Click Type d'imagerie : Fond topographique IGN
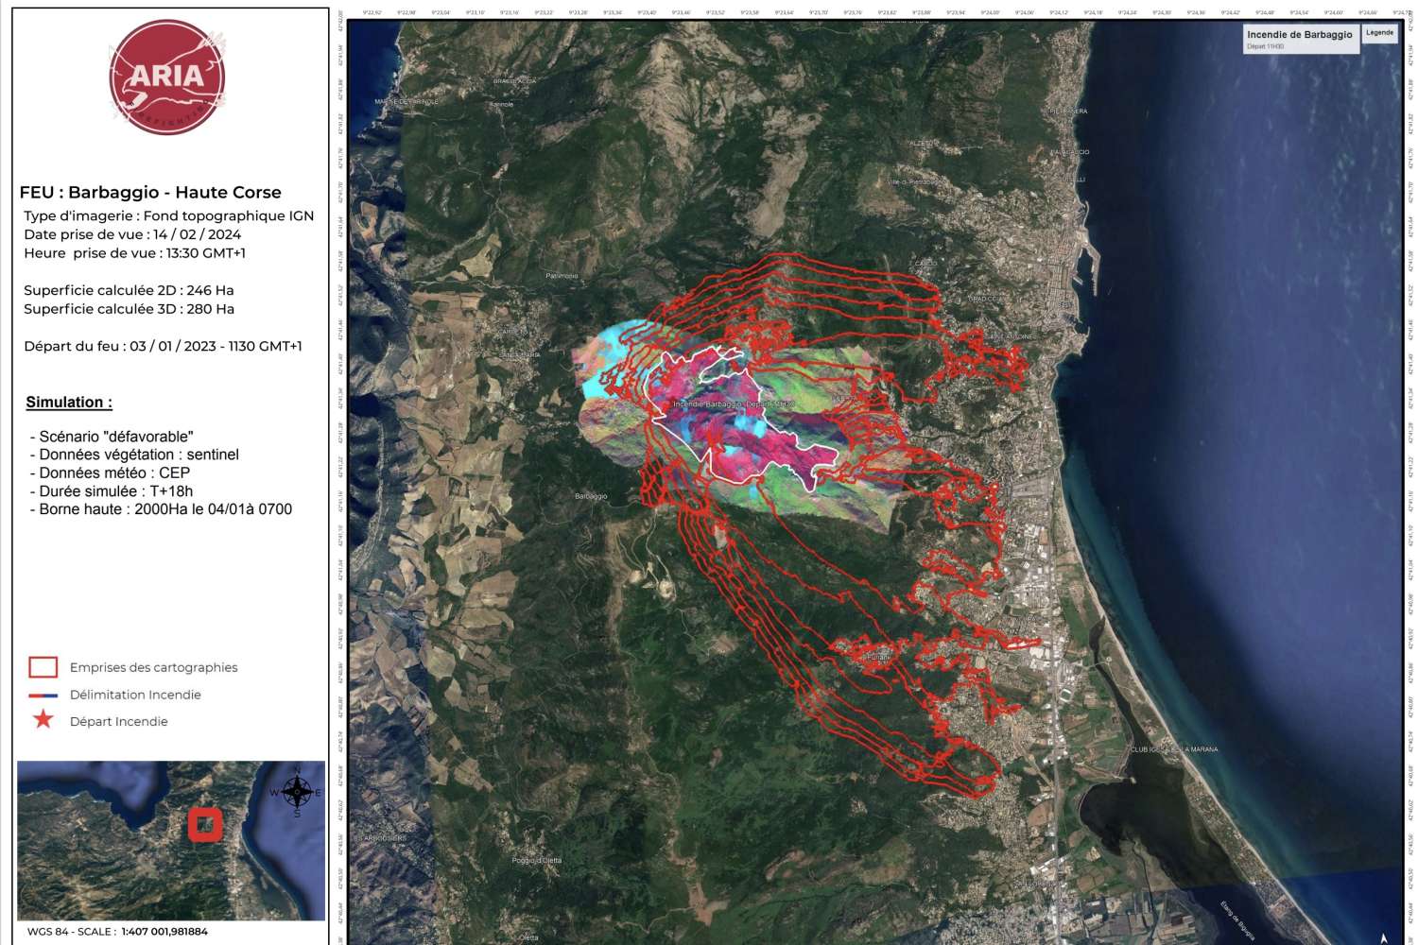1418x945 pixels. [x=169, y=216]
